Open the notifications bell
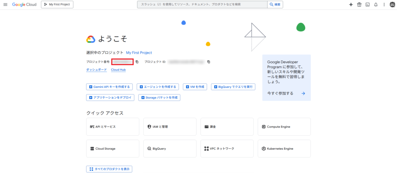 click(x=375, y=5)
